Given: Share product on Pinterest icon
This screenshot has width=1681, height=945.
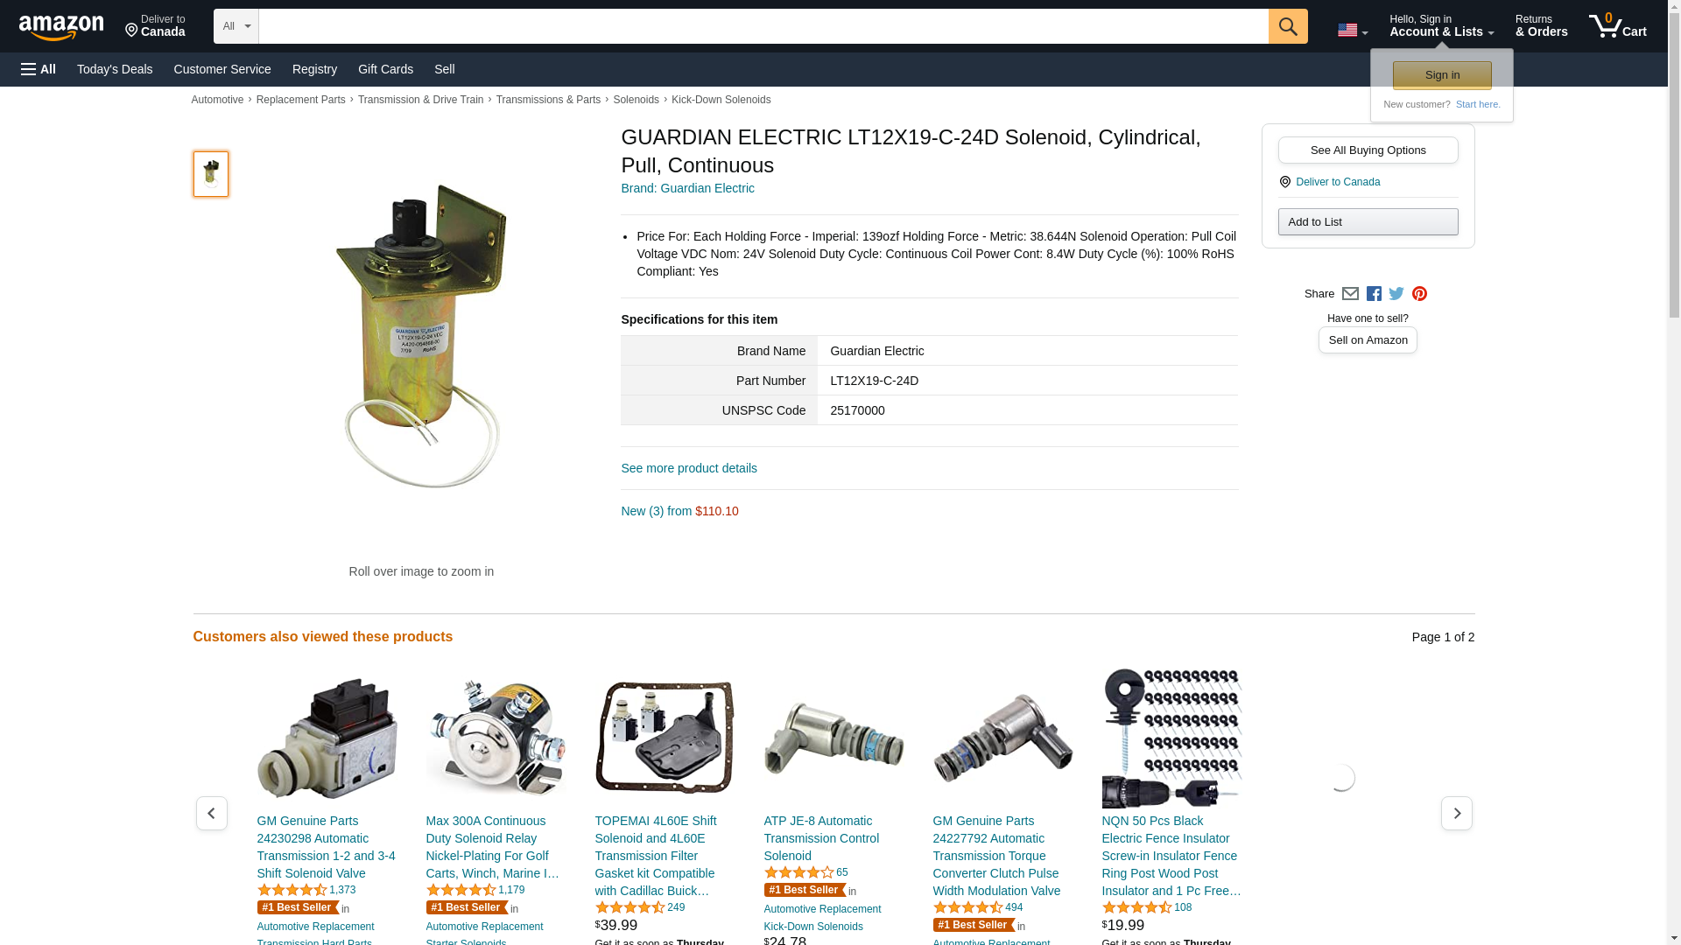Looking at the screenshot, I should (1418, 294).
